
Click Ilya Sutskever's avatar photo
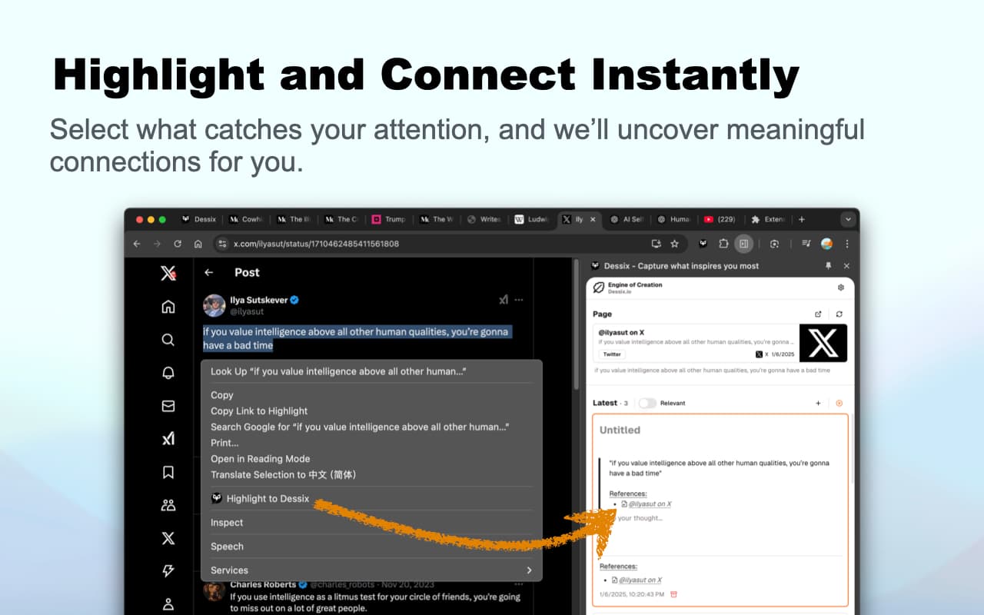pyautogui.click(x=214, y=305)
